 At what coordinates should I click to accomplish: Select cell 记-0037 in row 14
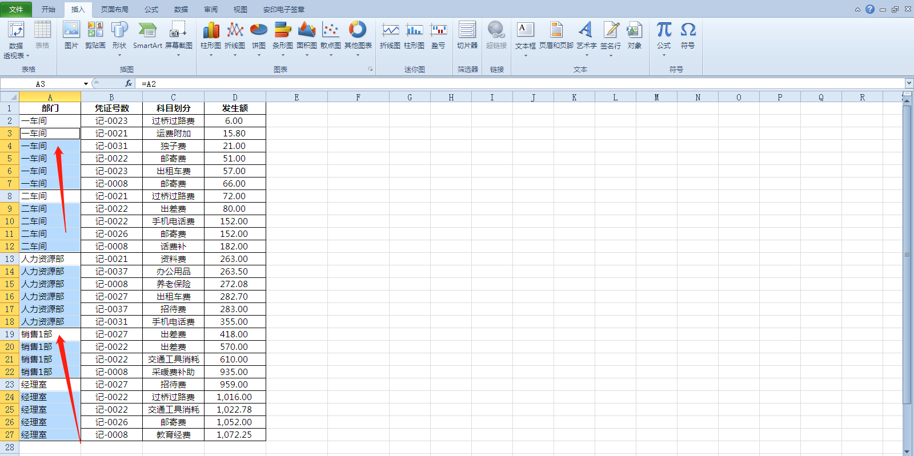pos(111,272)
